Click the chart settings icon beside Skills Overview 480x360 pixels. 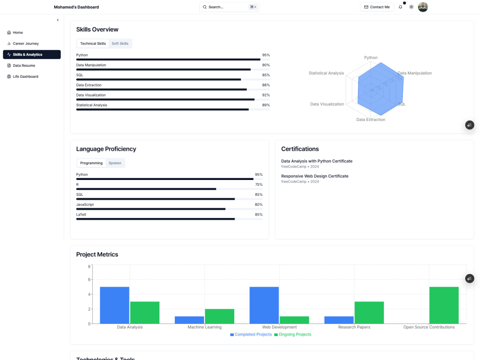(x=469, y=125)
